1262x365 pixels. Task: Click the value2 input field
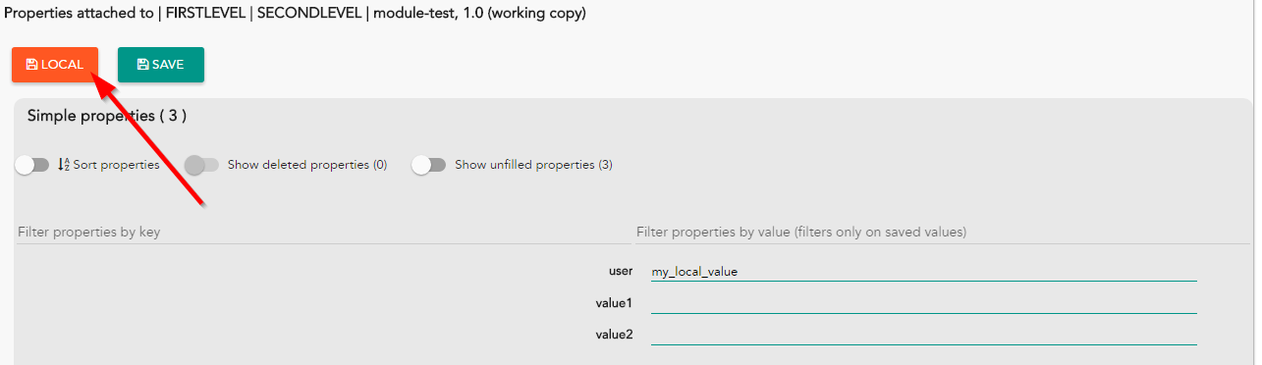pos(924,335)
